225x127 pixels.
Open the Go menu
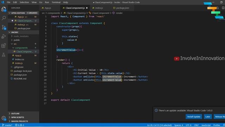coord(41,2)
